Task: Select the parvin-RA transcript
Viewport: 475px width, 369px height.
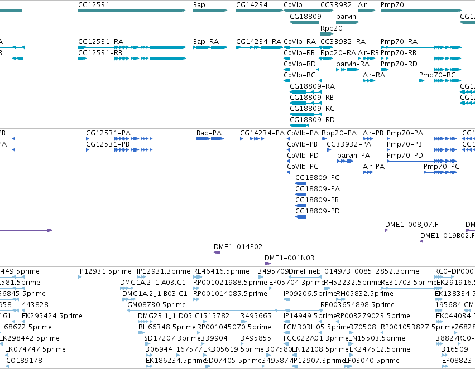Action: (353, 64)
